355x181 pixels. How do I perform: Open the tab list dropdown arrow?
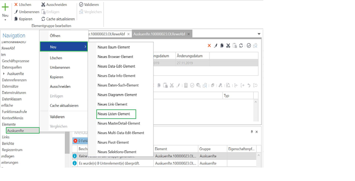click(259, 34)
